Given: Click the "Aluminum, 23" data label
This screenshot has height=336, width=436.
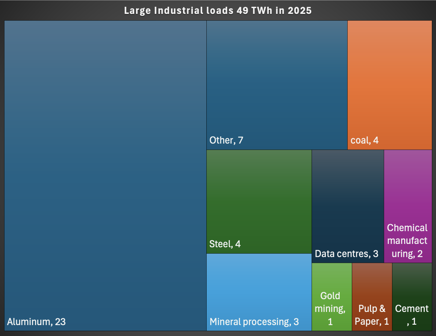Looking at the screenshot, I should tap(36, 322).
